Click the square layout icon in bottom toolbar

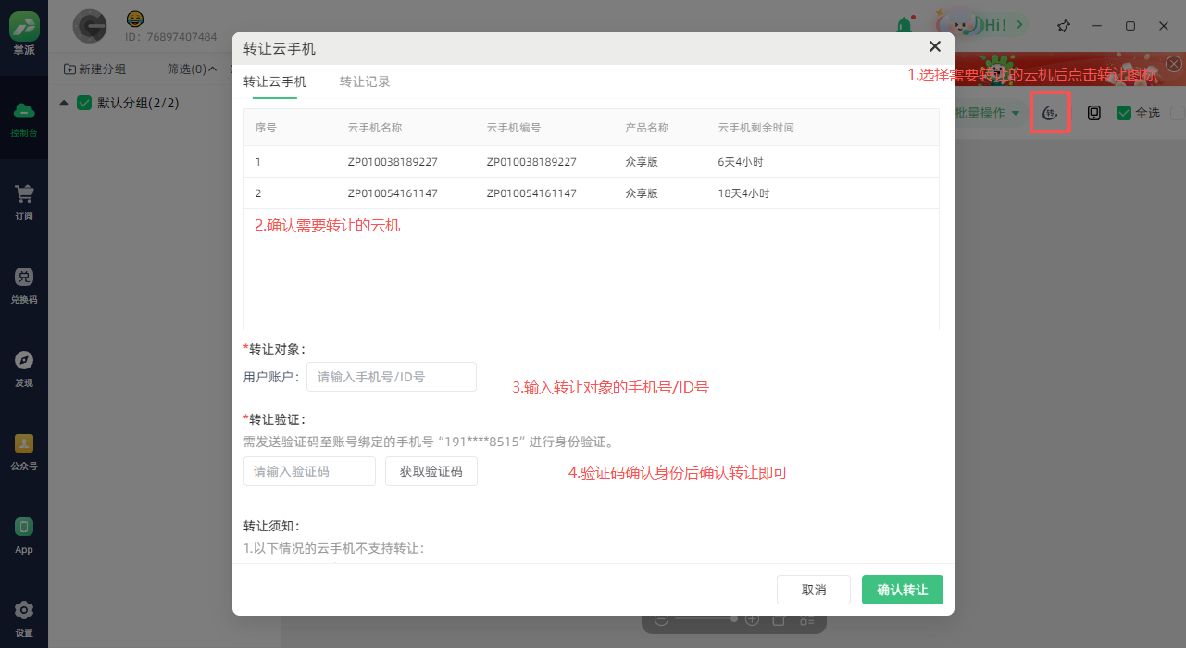point(779,618)
